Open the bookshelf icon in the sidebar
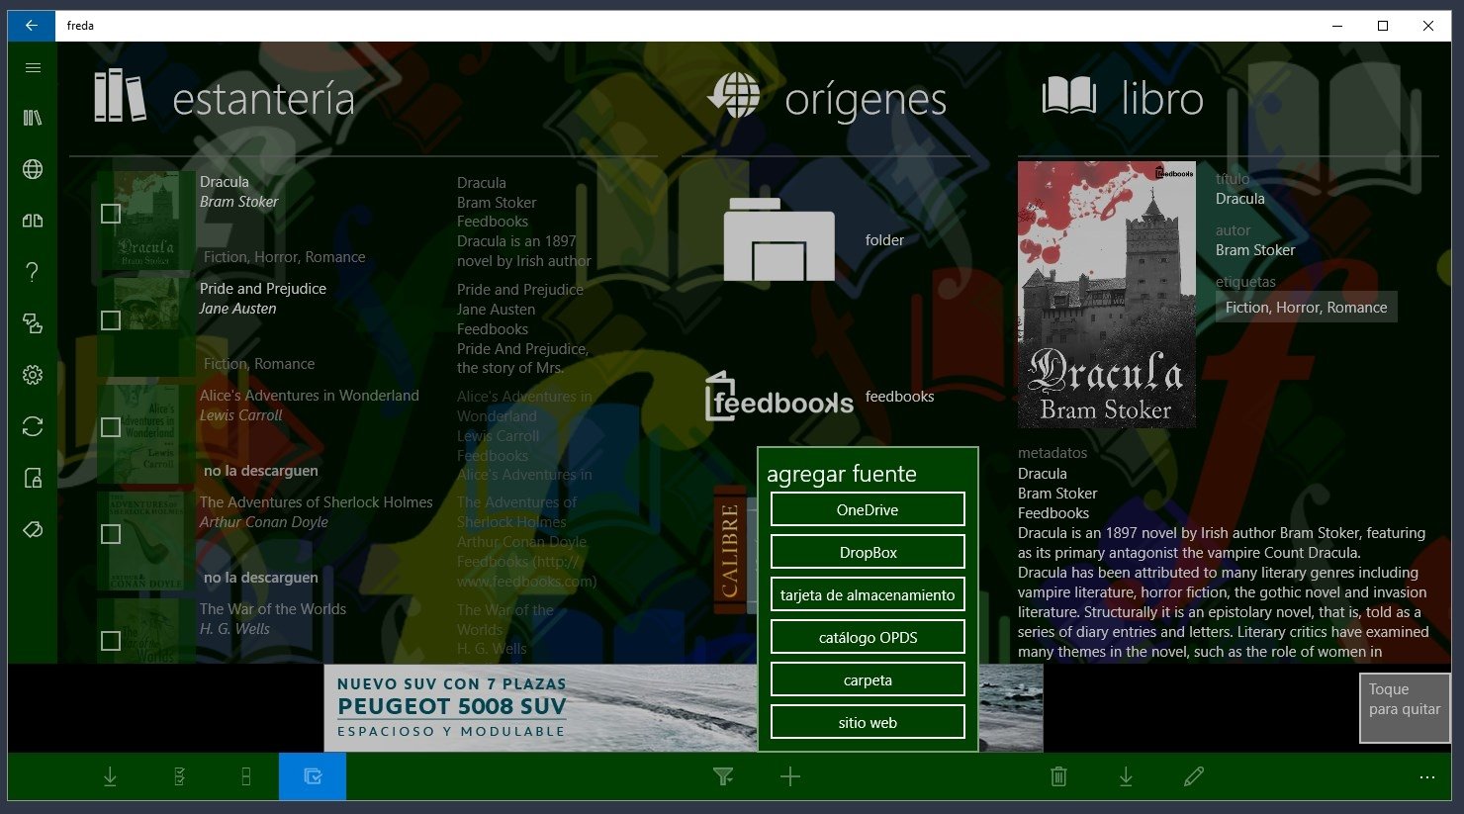Screen dimensions: 1464x814 point(33,118)
